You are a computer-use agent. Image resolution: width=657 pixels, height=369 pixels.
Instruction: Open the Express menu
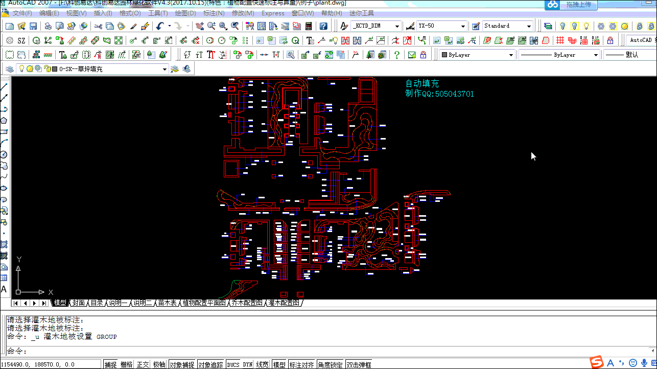pyautogui.click(x=273, y=13)
